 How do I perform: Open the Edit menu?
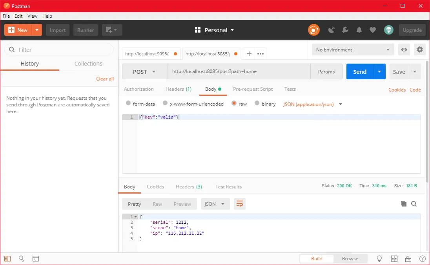(18, 16)
